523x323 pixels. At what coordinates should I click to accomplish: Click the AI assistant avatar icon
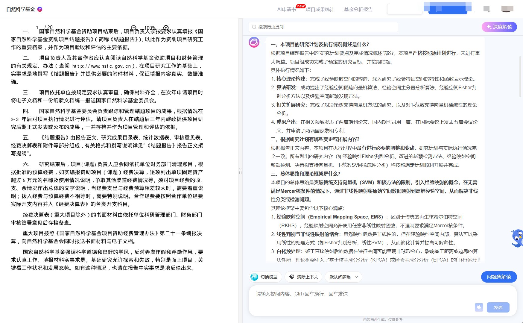(x=254, y=42)
